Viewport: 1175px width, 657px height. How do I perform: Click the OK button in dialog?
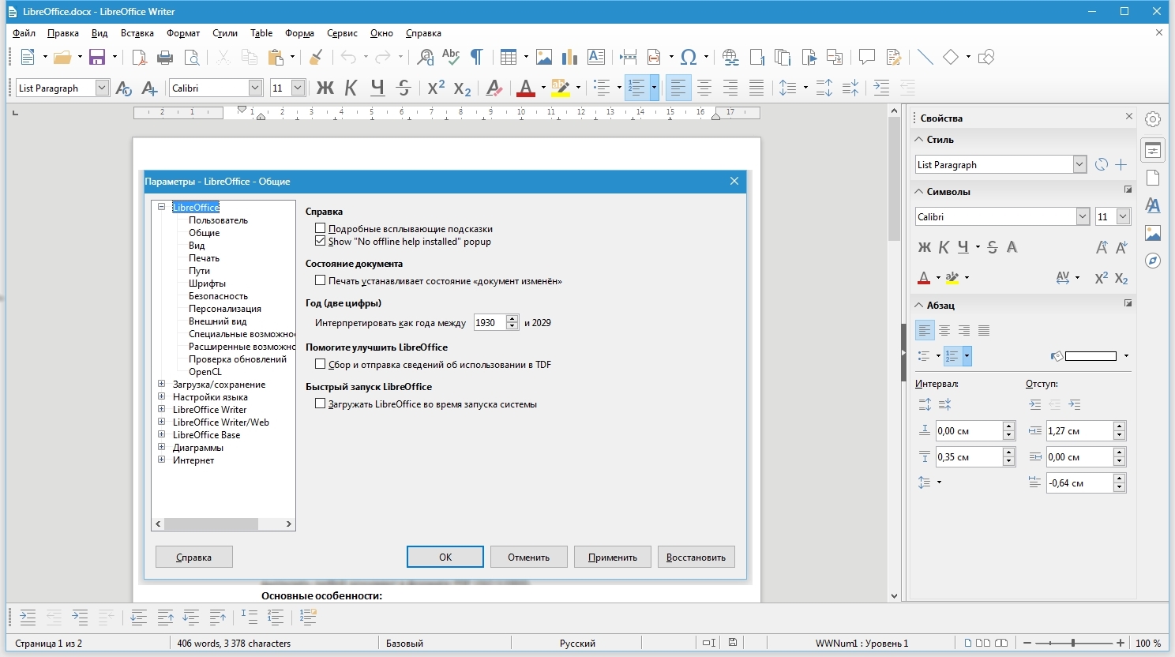tap(445, 557)
